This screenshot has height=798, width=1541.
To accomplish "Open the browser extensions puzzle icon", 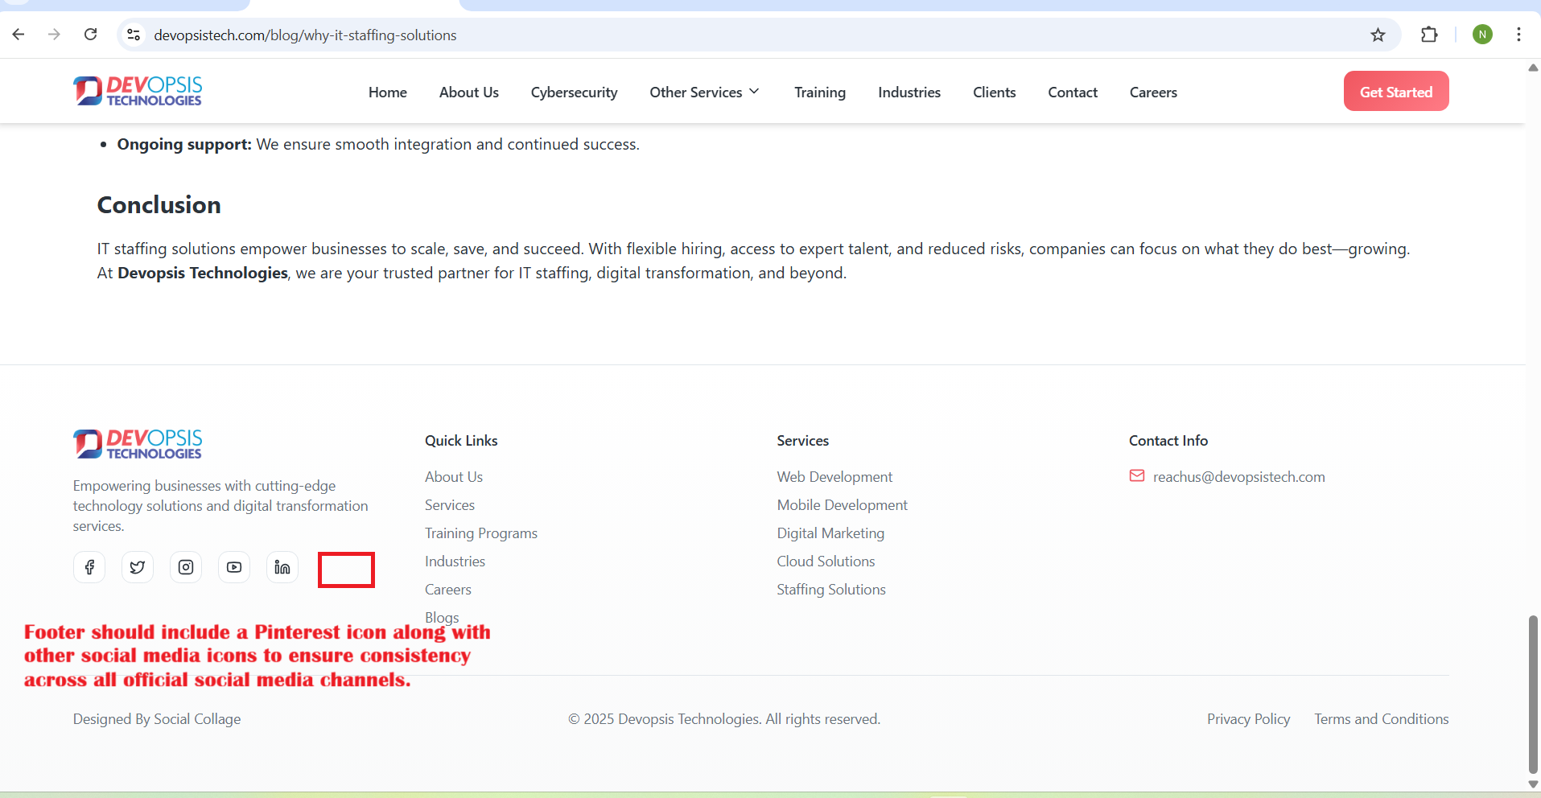I will point(1429,35).
